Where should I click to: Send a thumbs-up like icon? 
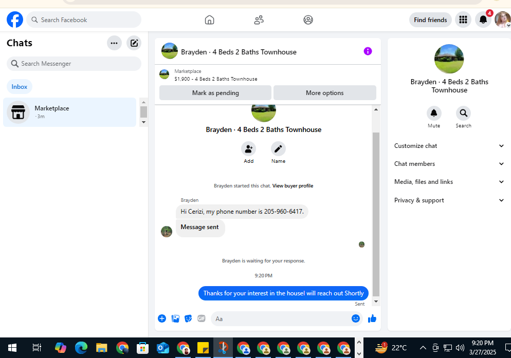coord(372,318)
